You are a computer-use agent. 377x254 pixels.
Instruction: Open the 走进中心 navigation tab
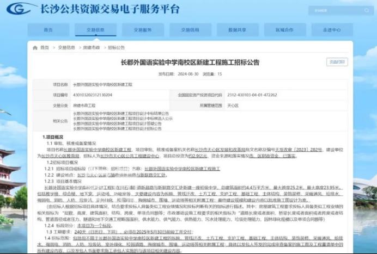332,30
